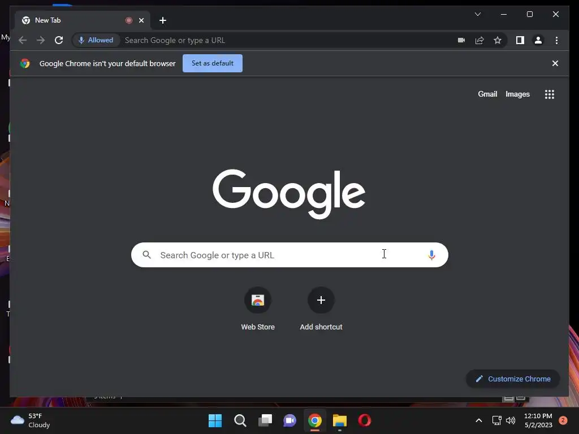Open the camera permission icon in the address bar

point(461,40)
